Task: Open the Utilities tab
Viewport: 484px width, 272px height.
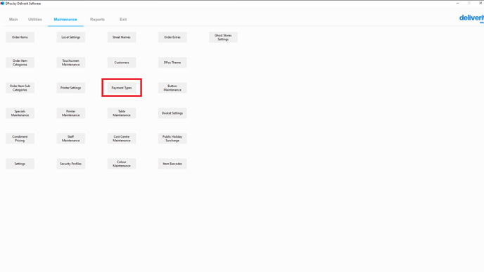Action: [35, 20]
